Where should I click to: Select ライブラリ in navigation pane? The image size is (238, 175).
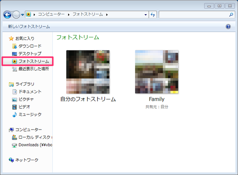click(25, 84)
